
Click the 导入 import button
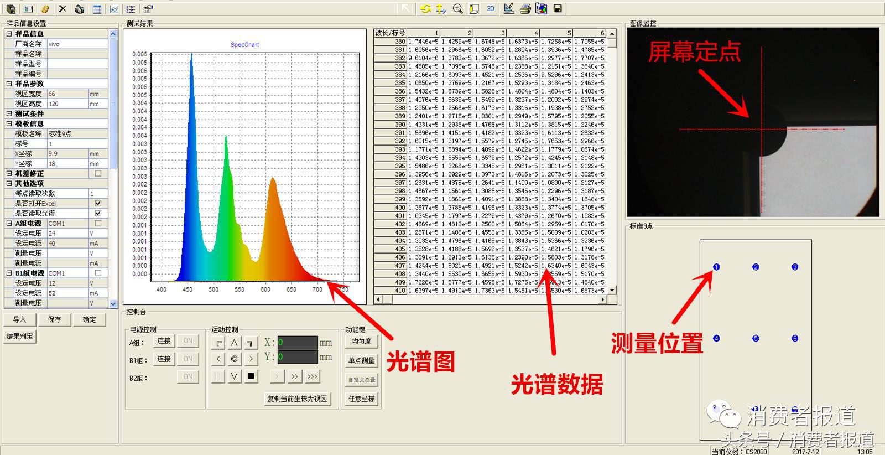pos(19,319)
